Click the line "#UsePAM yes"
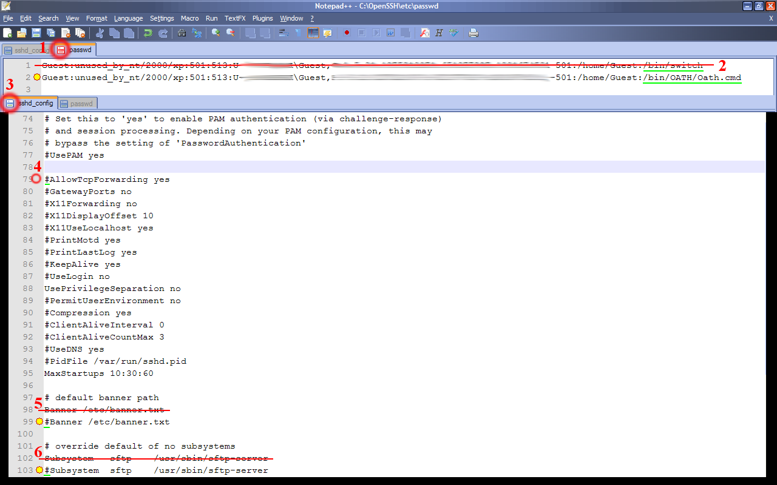Viewport: 777px width, 485px height. point(74,155)
